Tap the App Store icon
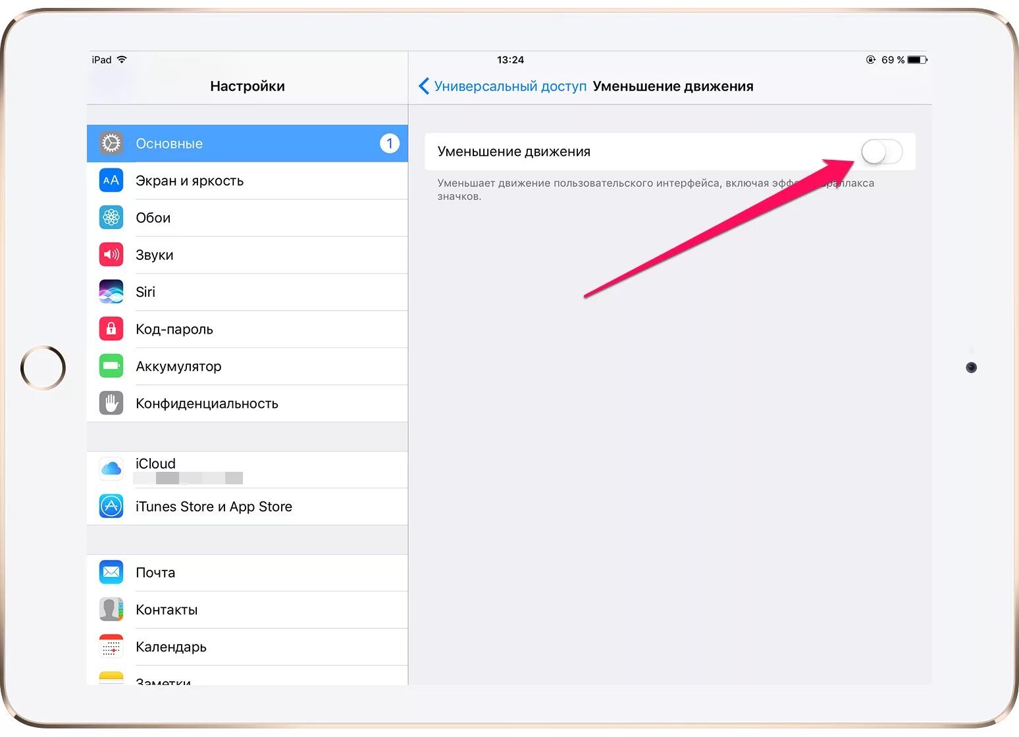Image resolution: width=1019 pixels, height=737 pixels. click(x=111, y=506)
